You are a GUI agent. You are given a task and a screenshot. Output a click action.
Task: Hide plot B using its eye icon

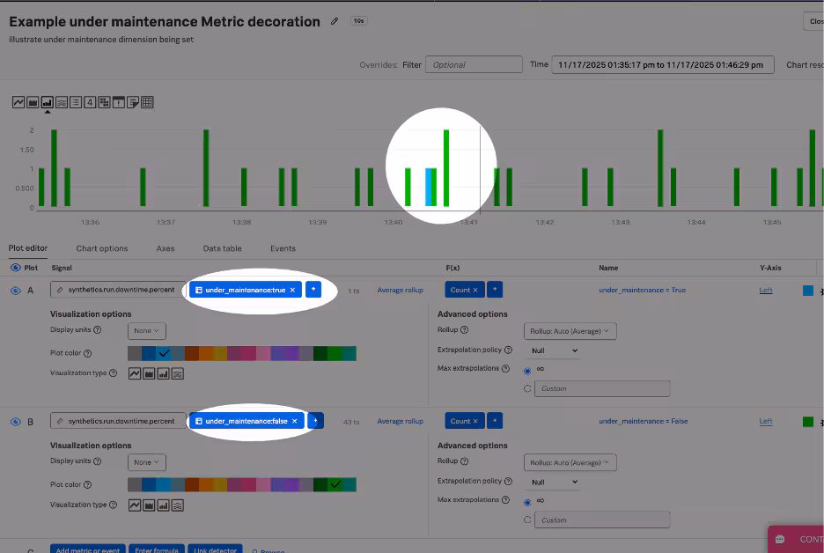pyautogui.click(x=16, y=422)
